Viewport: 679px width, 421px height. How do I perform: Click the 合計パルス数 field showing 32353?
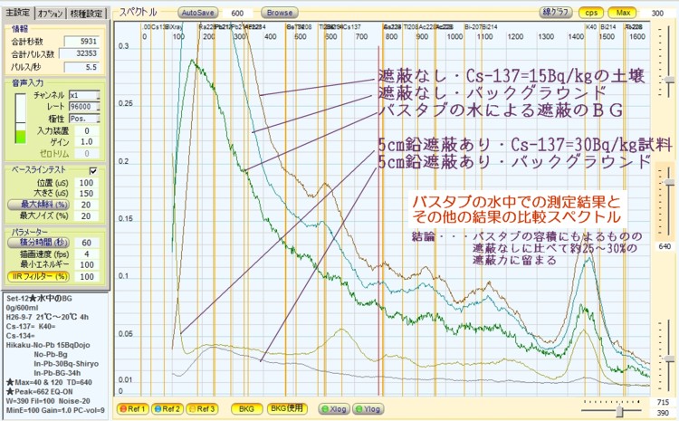pos(80,53)
